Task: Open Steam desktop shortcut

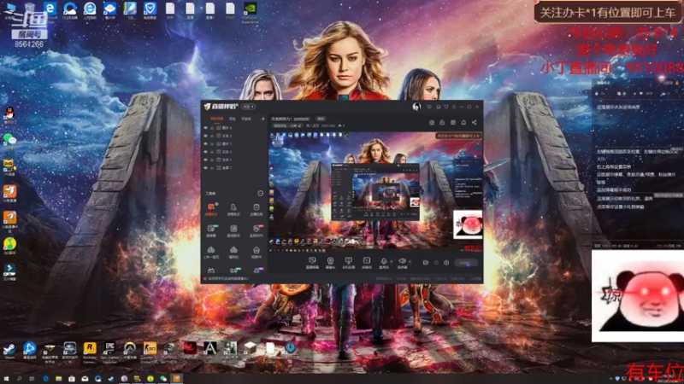Action: (x=9, y=350)
